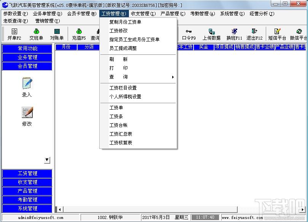
Task: Click the 常用功能 sidebar button
Action: [x=27, y=49]
